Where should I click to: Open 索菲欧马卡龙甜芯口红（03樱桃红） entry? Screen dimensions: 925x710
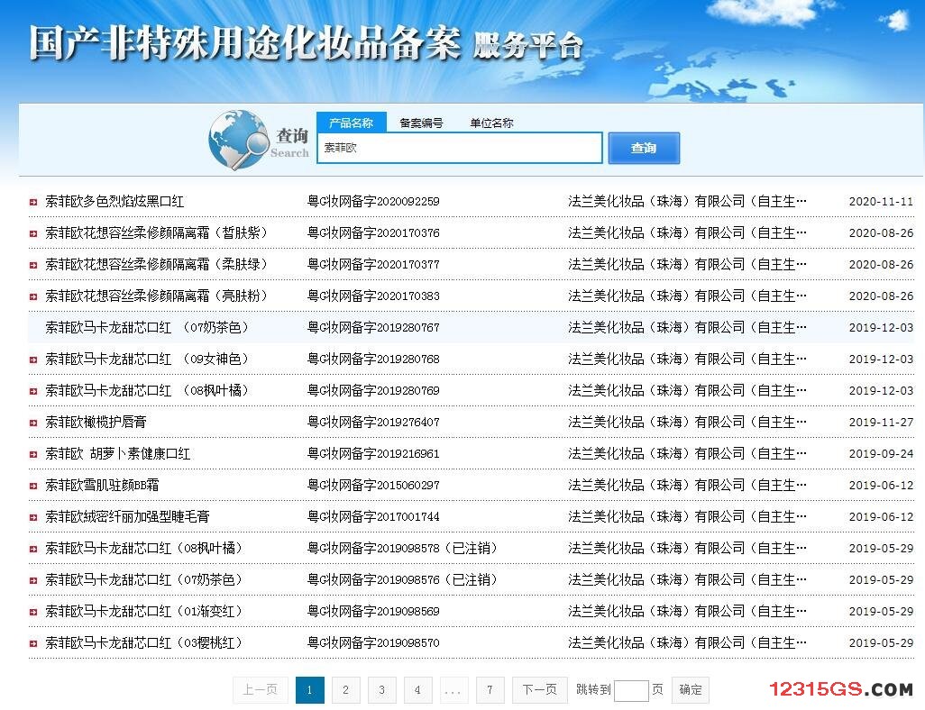(x=144, y=643)
